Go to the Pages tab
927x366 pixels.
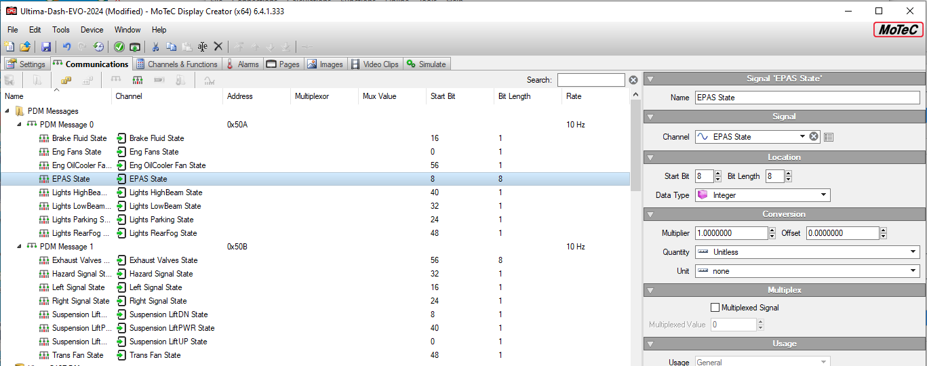tap(283, 64)
